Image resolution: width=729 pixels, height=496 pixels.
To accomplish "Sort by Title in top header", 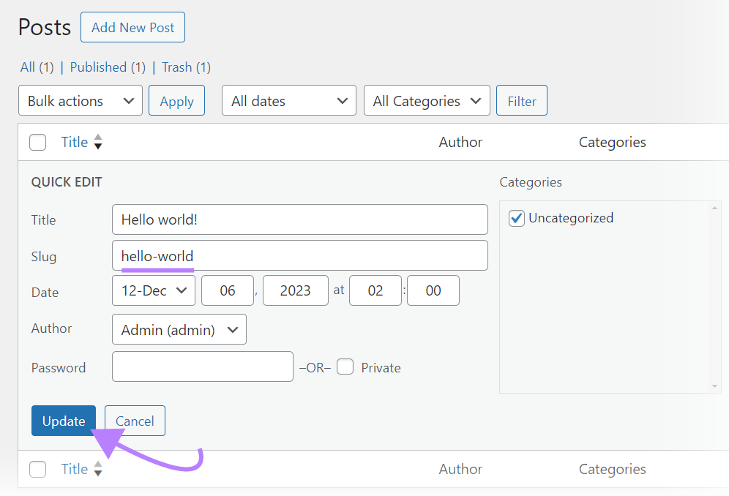I will pyautogui.click(x=75, y=142).
